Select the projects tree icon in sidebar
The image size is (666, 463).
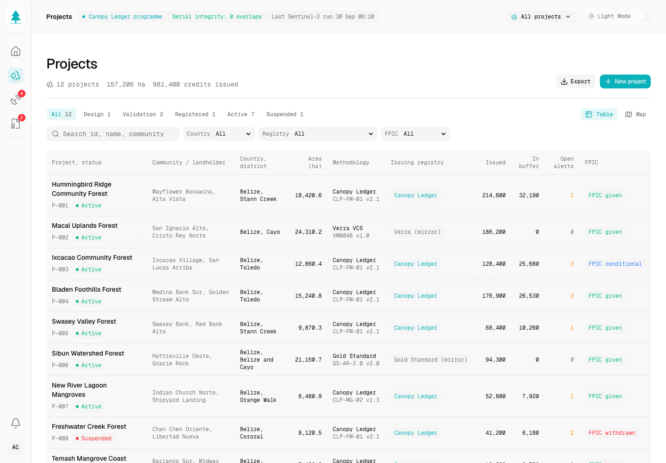[16, 75]
